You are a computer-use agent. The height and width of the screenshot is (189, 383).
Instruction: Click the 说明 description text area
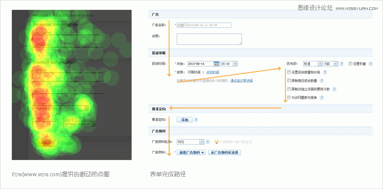coord(209,39)
